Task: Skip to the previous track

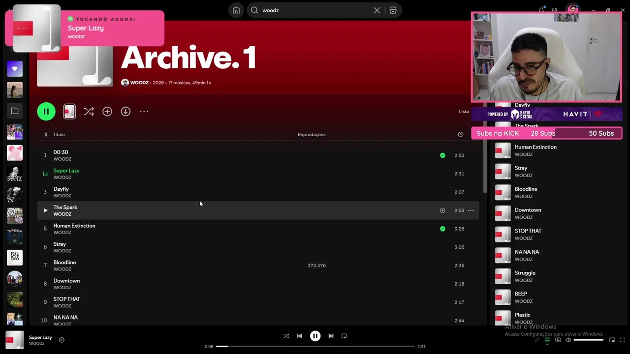Action: 299,336
